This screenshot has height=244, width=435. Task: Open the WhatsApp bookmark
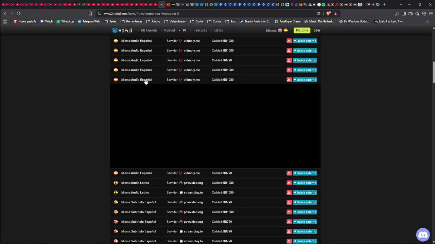coord(65,21)
